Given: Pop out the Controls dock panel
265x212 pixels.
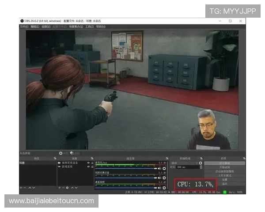Looking at the screenshot, I should pyautogui.click(x=243, y=158).
